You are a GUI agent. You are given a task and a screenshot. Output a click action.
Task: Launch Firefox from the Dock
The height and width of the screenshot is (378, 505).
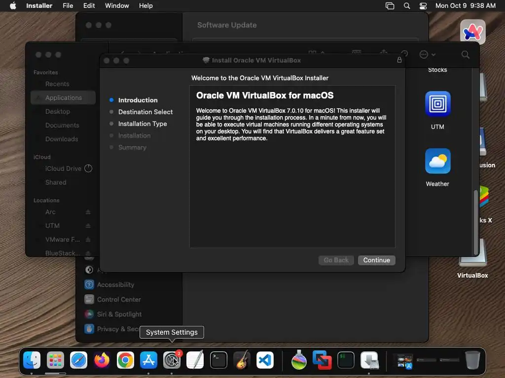tap(102, 360)
